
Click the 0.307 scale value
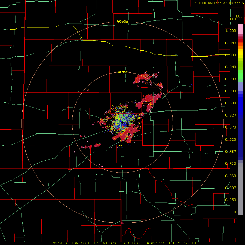[x=231, y=188]
